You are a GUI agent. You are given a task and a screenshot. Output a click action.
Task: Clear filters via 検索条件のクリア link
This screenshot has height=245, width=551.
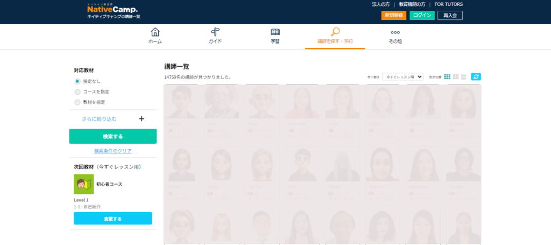(113, 151)
